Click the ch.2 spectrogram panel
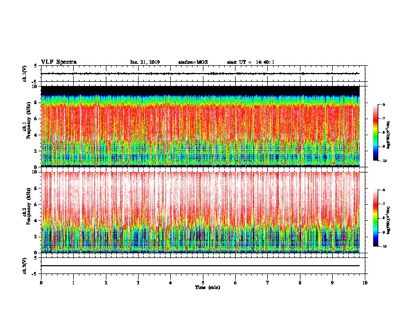The image size is (411, 317). (x=200, y=212)
